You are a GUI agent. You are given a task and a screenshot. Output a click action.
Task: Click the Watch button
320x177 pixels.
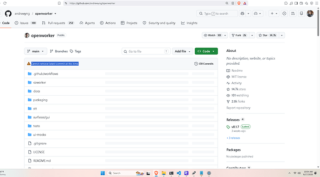(x=213, y=35)
